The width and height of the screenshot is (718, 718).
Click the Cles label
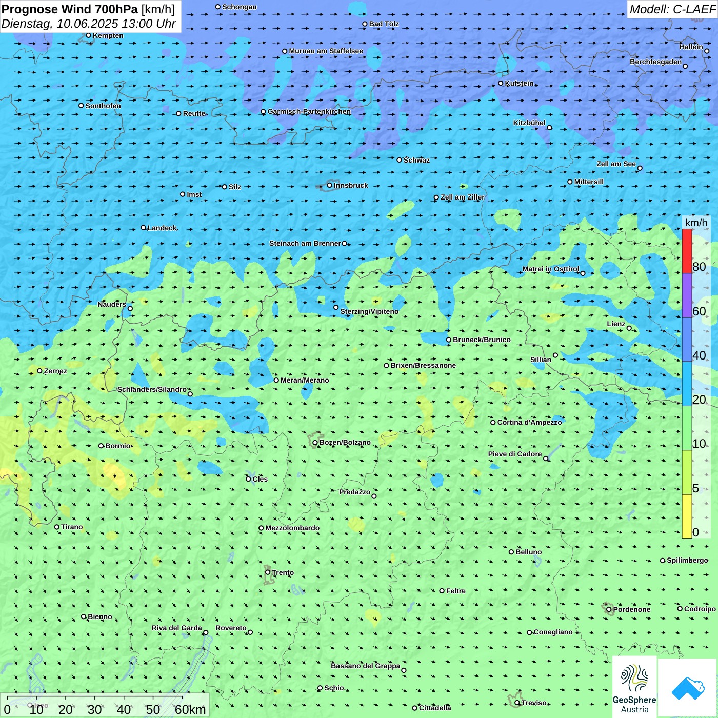click(260, 479)
